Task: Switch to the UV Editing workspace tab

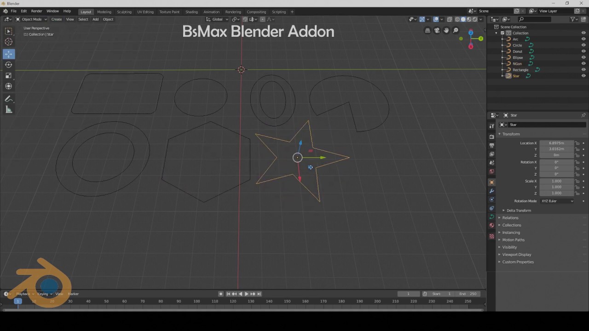Action: (145, 12)
